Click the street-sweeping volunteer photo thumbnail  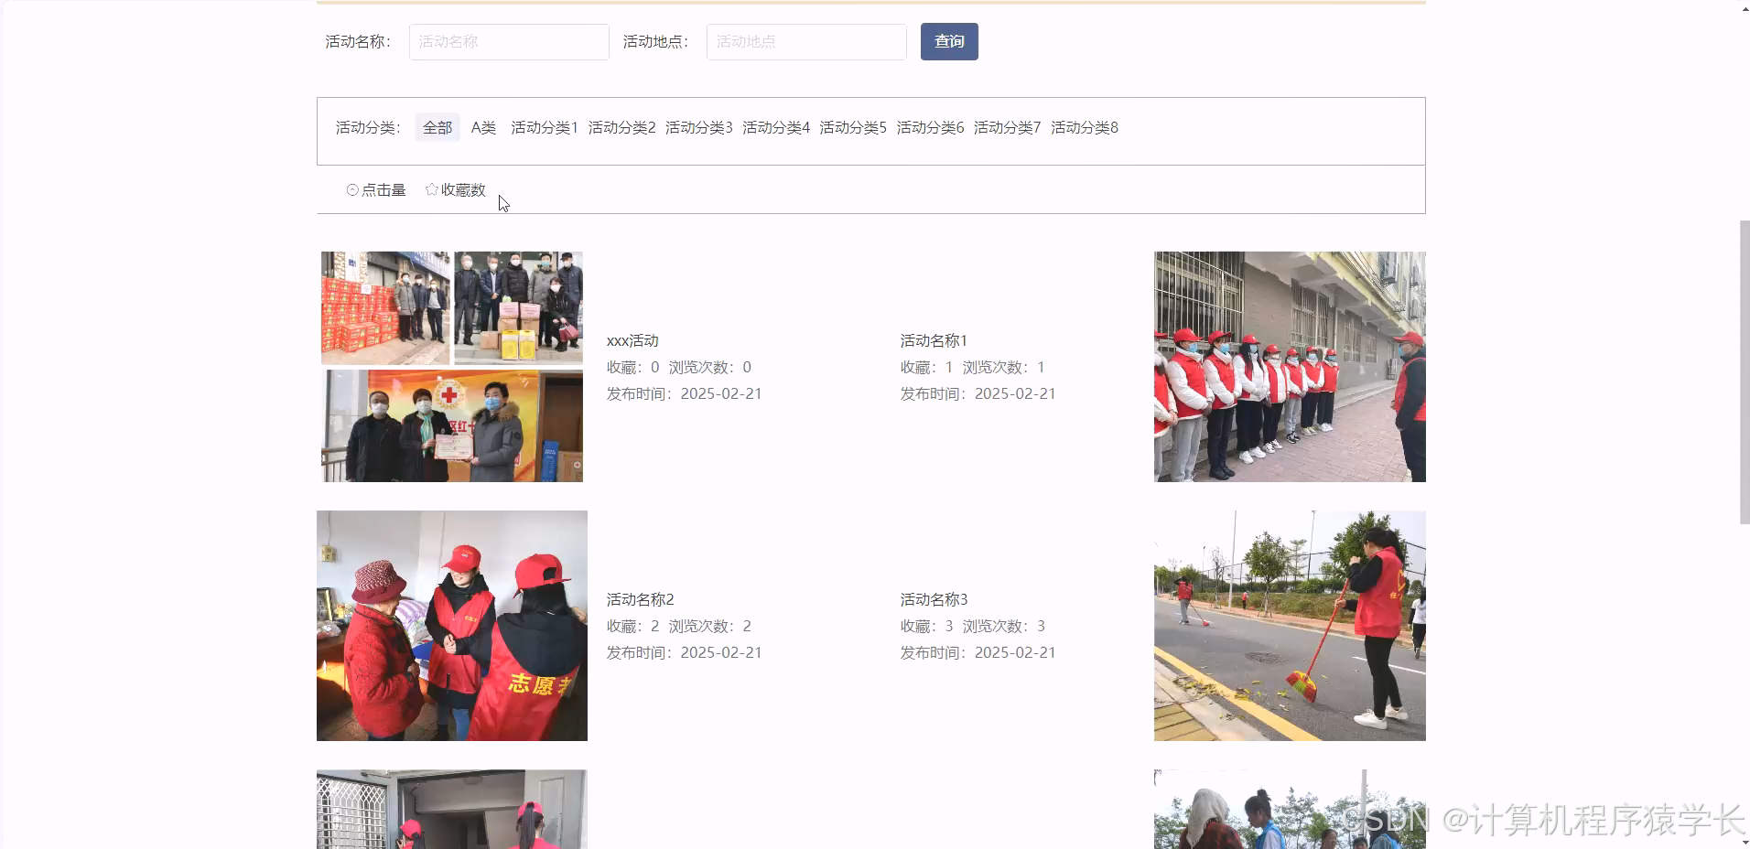tap(1288, 626)
